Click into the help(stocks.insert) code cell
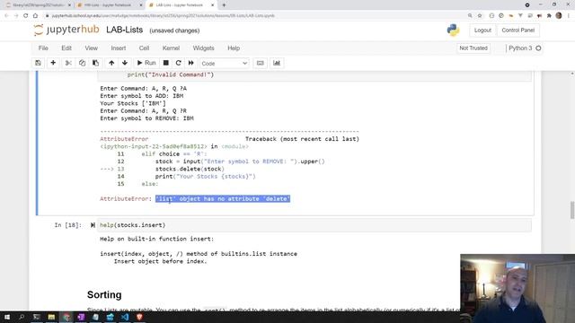 pyautogui.click(x=314, y=225)
